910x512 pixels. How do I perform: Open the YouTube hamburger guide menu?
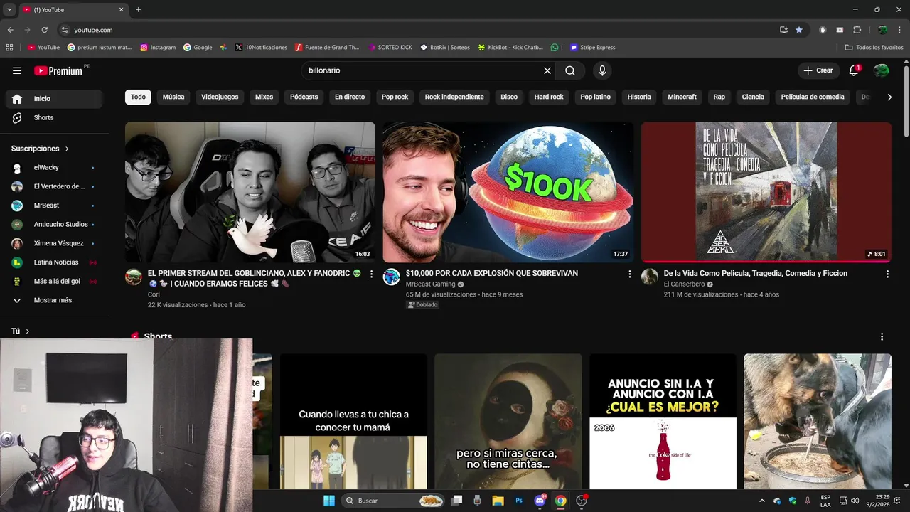17,70
